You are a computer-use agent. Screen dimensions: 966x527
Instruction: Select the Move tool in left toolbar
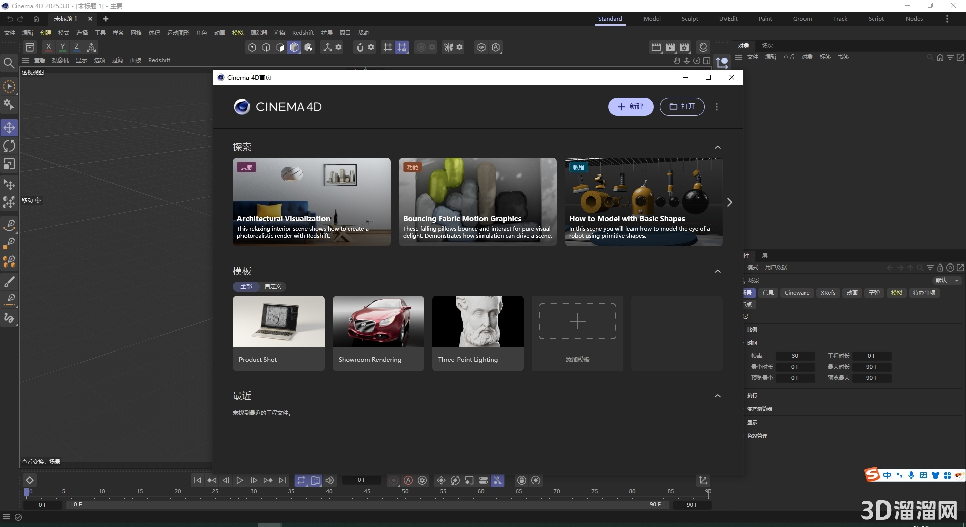9,128
